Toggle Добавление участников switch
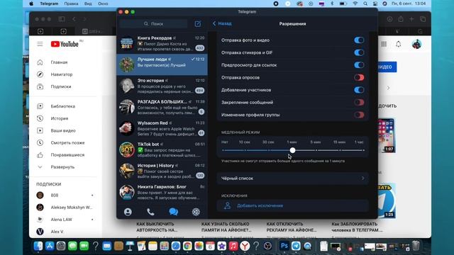The height and width of the screenshot is (255, 454). (359, 90)
